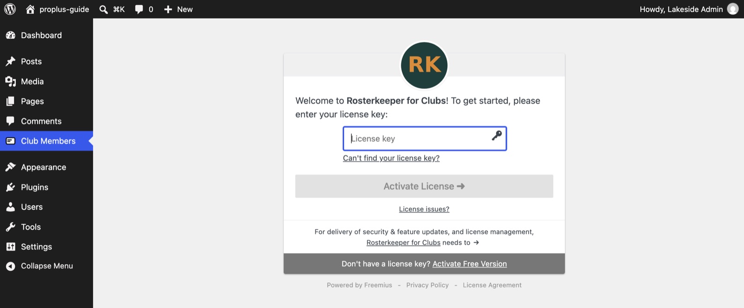This screenshot has height=308, width=744.
Task: Click the Tools wrench icon
Action: pos(10,227)
